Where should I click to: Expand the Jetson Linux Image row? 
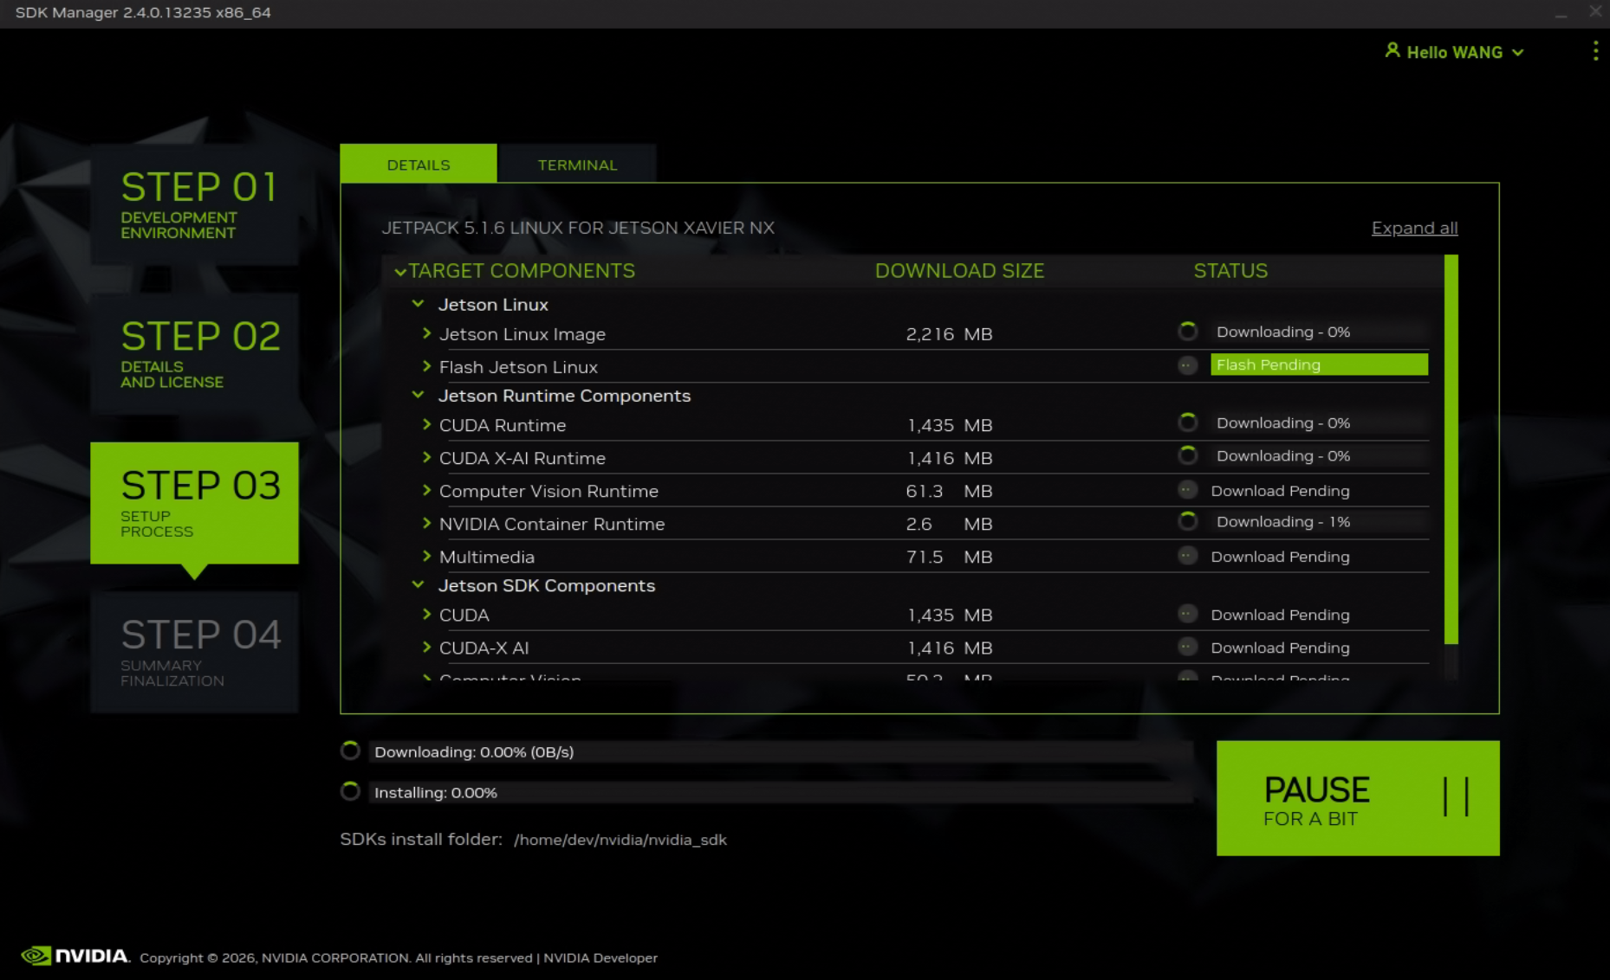(x=426, y=333)
